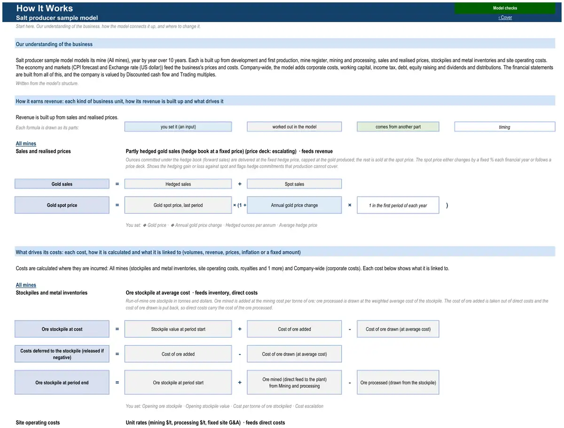Select 'Ore mined (direct feed to the plant)' box
Screen dimensions: 564x428
click(x=294, y=382)
